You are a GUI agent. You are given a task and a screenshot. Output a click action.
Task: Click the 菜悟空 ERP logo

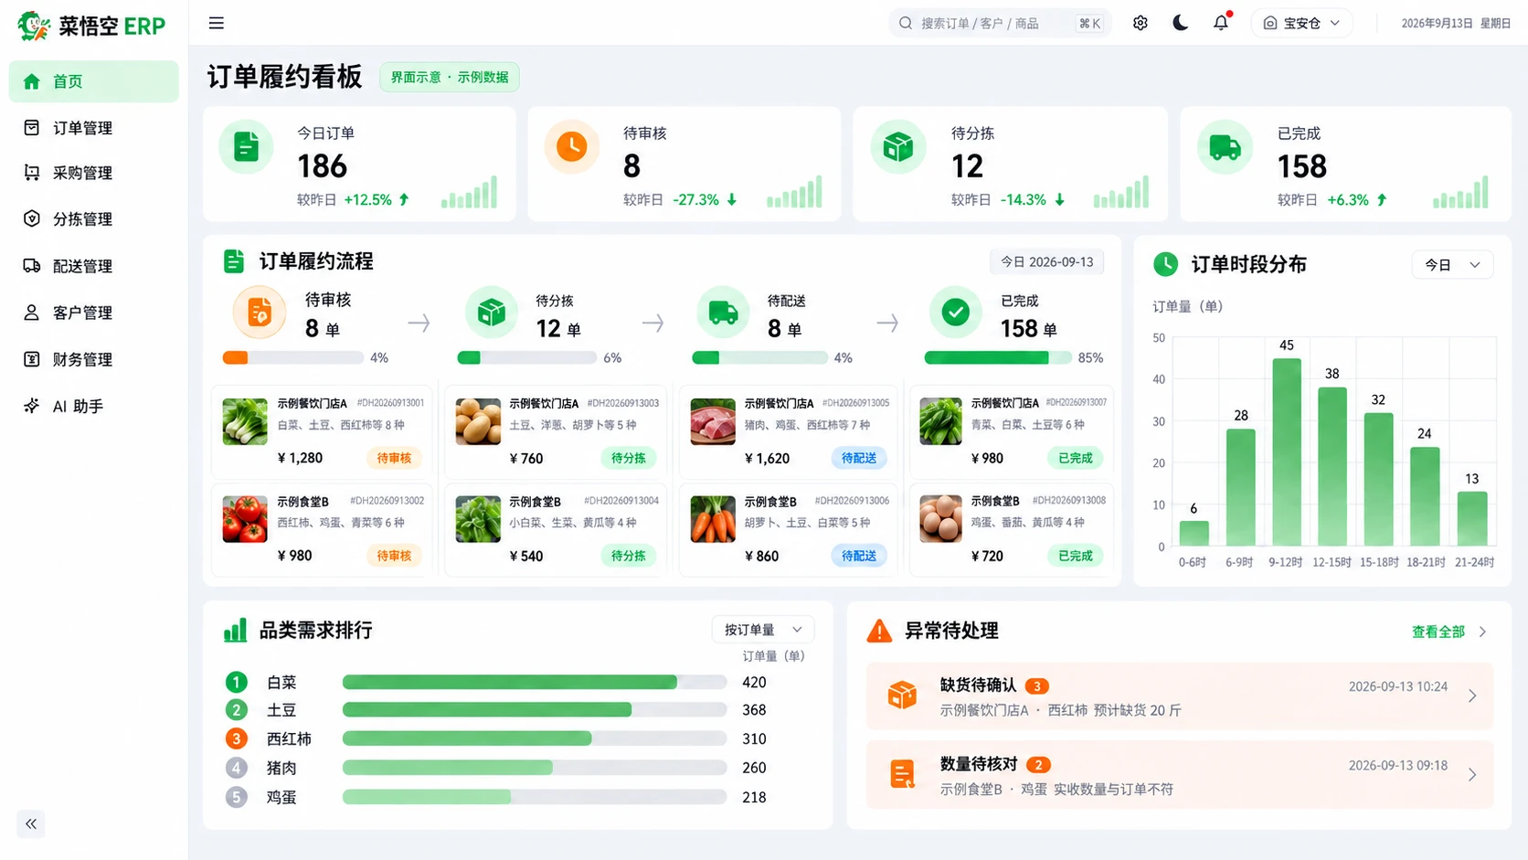coord(91,26)
